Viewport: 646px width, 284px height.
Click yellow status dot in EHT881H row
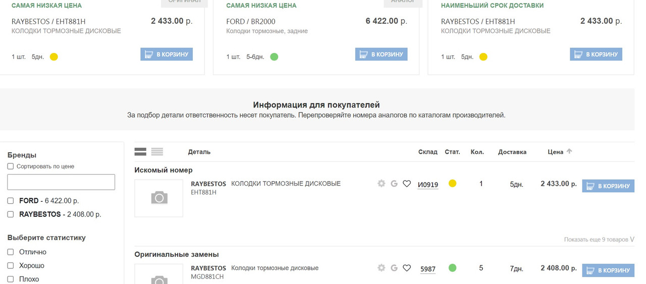click(x=452, y=184)
